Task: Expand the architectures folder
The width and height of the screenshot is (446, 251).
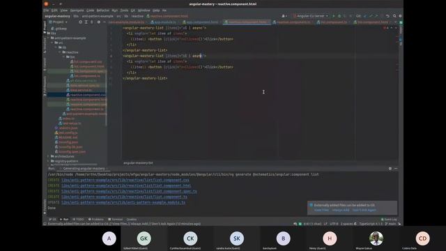Action: coord(48,156)
